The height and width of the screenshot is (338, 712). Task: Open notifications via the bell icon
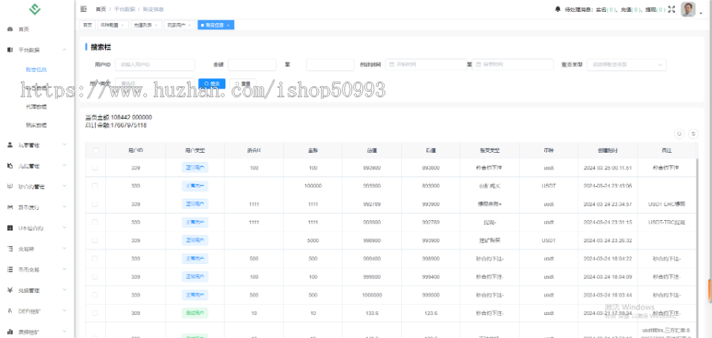[x=558, y=9]
